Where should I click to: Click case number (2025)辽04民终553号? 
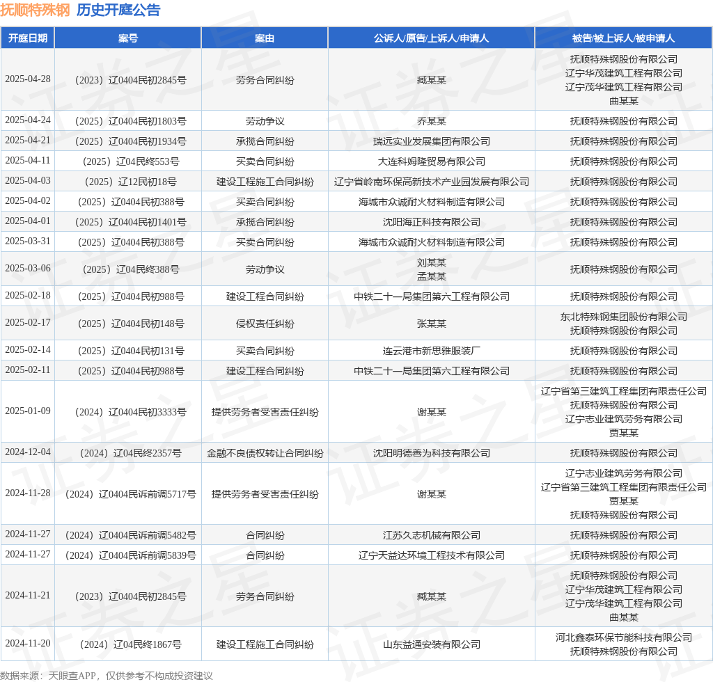(130, 161)
